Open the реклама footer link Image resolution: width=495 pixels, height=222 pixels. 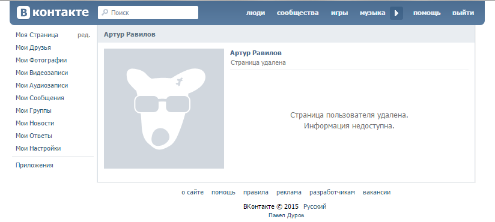(x=289, y=192)
